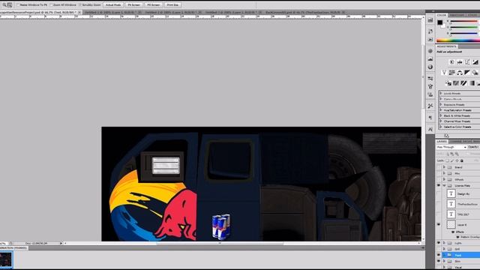Add a Hue/Saturation adjustment layer
480x270 pixels.
(451, 73)
